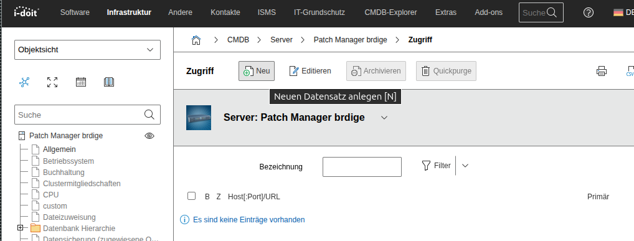The height and width of the screenshot is (241, 634).
Task: Sort by Host[:Port]/URL column header
Action: click(x=254, y=197)
